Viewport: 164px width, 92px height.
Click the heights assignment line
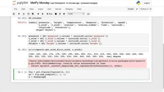[x=65, y=43]
